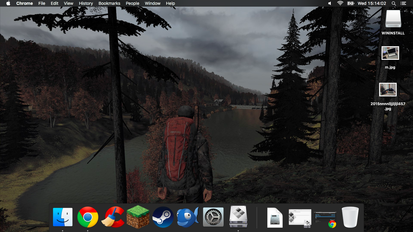413x232 pixels.
Task: Open the Edit menu
Action: coord(54,3)
